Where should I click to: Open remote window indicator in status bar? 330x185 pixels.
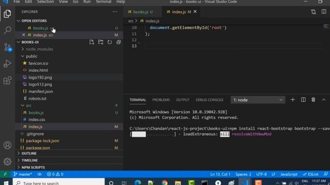5,174
